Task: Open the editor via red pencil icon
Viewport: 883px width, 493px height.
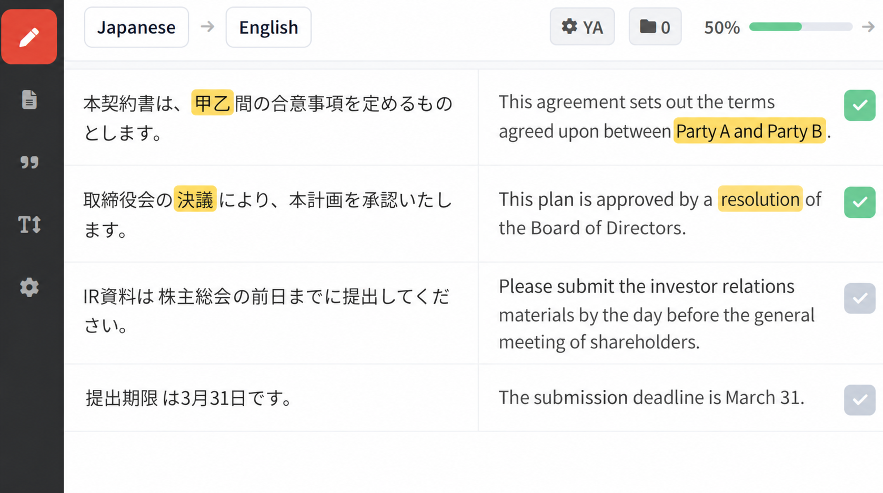Action: pos(29,37)
